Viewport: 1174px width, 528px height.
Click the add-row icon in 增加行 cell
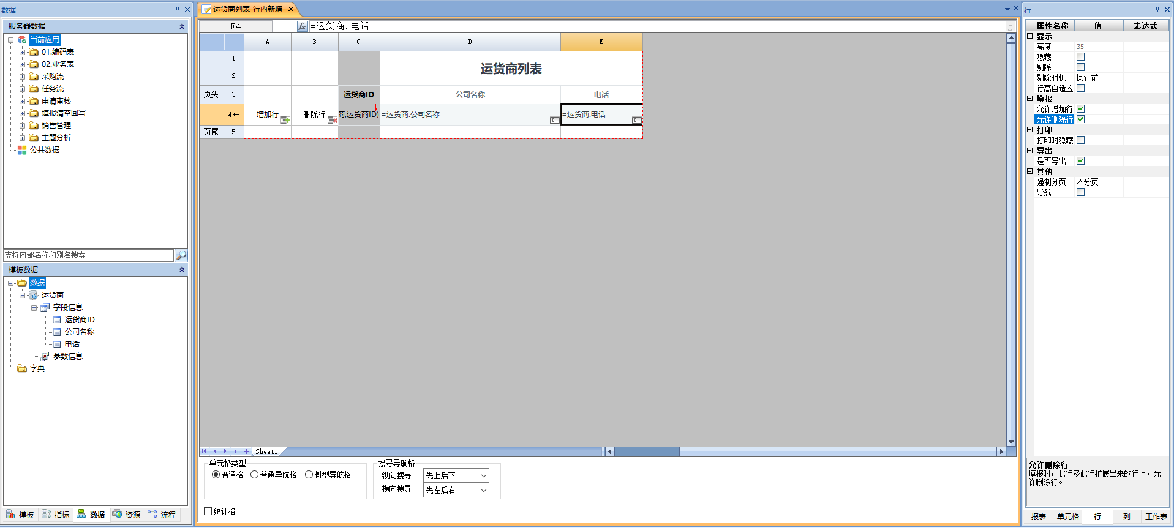285,120
